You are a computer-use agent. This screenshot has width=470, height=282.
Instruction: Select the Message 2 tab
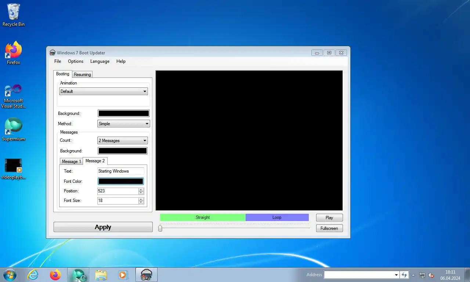pyautogui.click(x=95, y=161)
